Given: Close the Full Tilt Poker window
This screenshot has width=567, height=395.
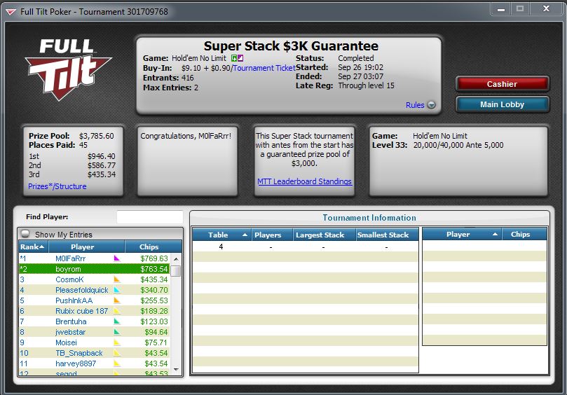Looking at the screenshot, I should click(x=547, y=9).
